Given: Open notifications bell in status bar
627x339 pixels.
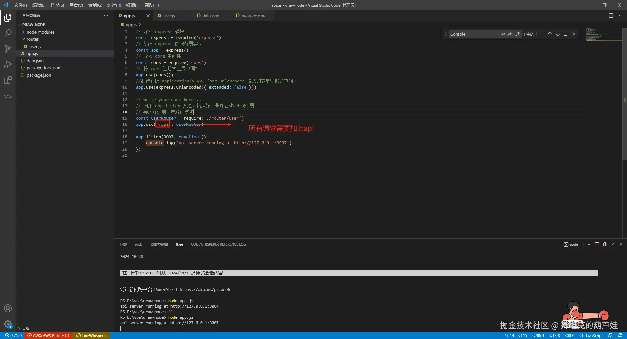Looking at the screenshot, I should coord(620,335).
